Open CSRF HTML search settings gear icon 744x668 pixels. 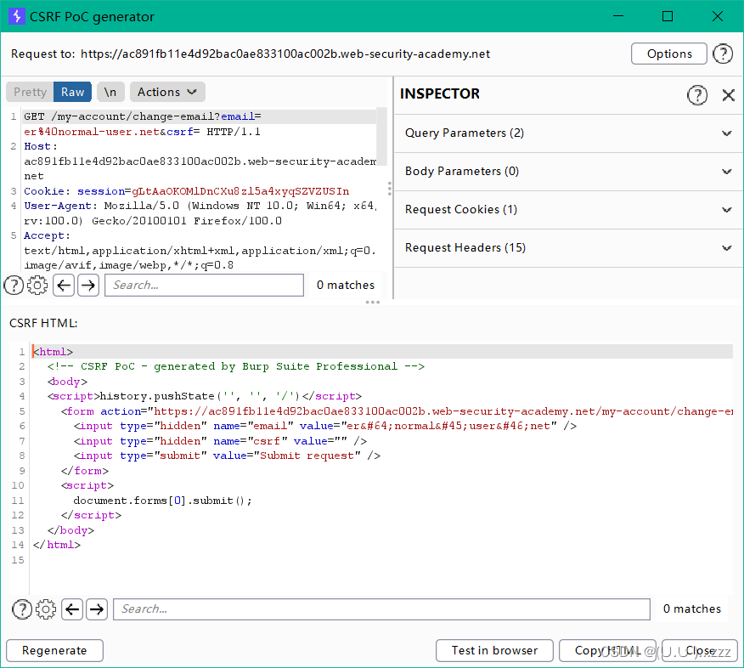click(x=46, y=609)
